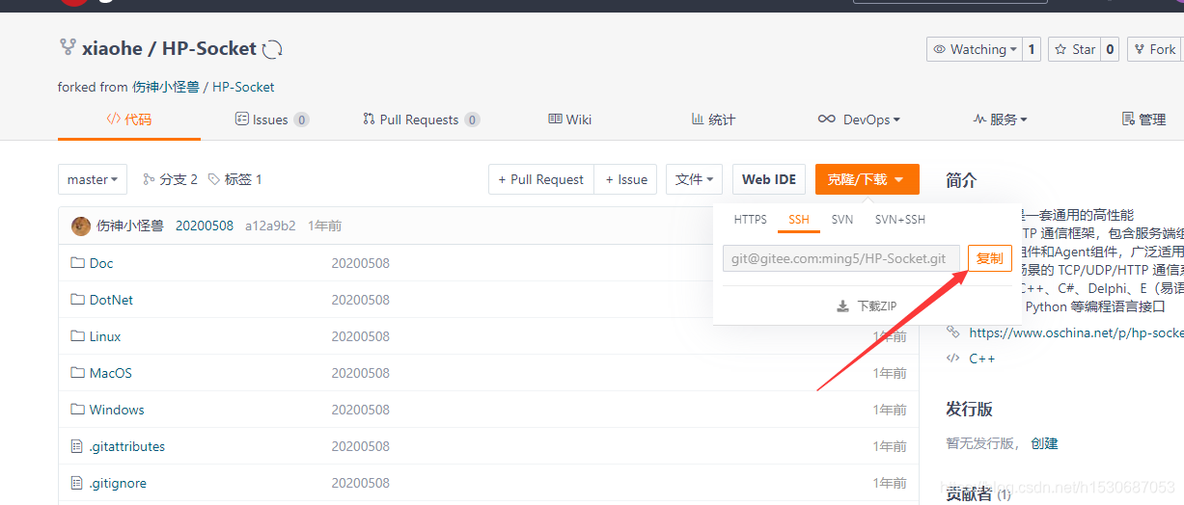Click the branch icon next to 分支 2
This screenshot has width=1184, height=505.
pos(149,179)
